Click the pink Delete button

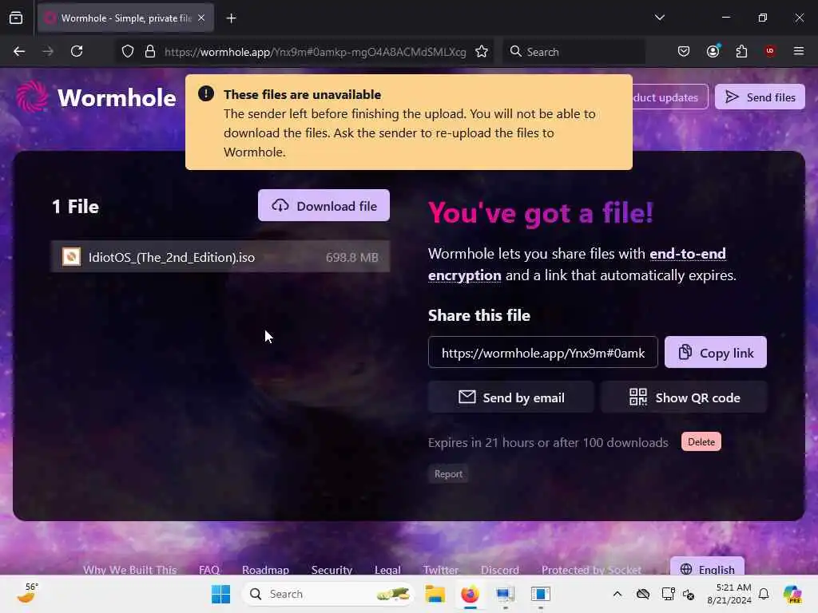(x=701, y=441)
